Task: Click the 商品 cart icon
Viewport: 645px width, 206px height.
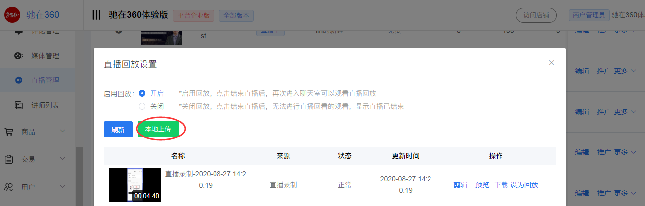Action: pos(9,132)
